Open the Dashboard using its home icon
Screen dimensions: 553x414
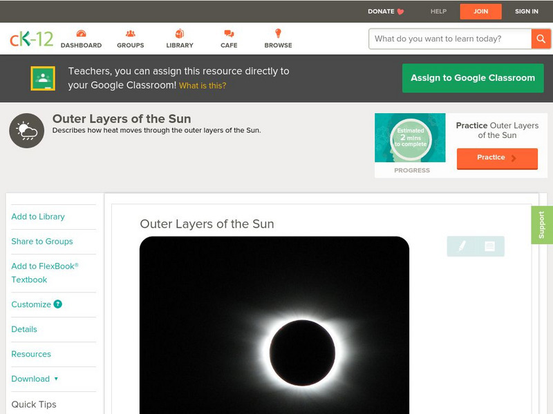point(83,32)
